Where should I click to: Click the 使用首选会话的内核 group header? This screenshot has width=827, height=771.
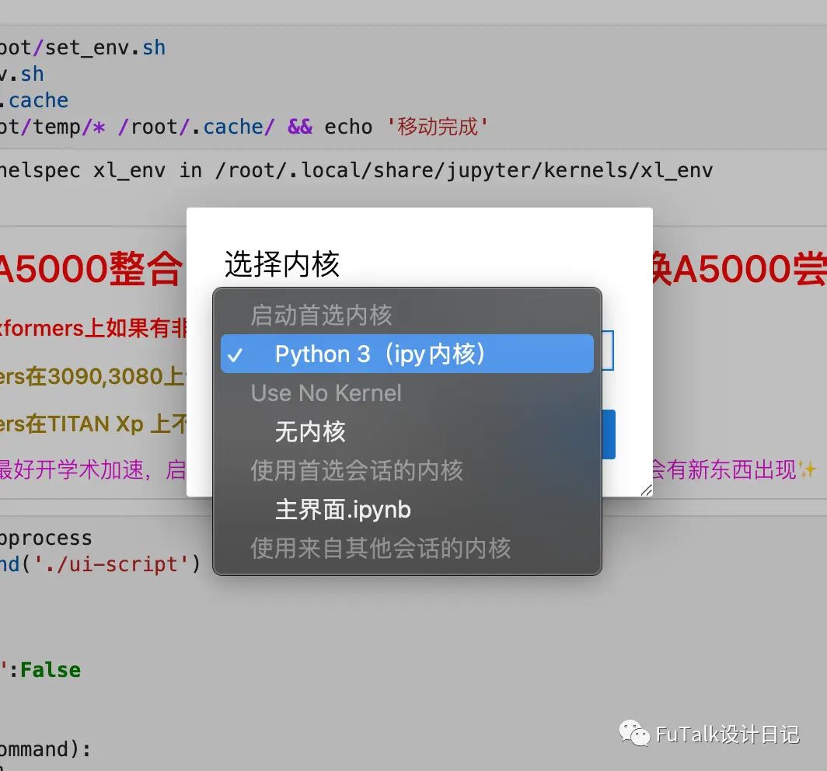pyautogui.click(x=357, y=470)
